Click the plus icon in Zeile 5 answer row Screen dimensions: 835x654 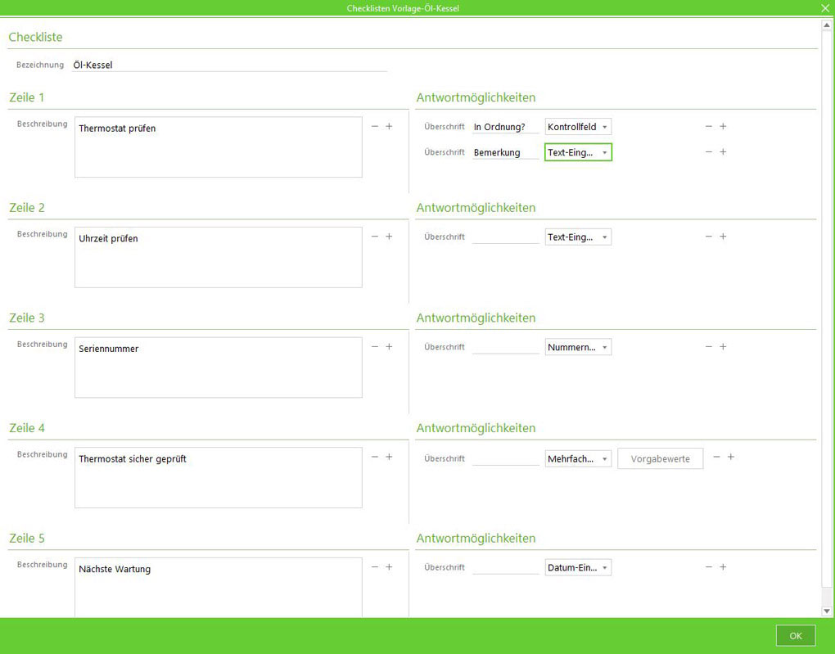pos(723,567)
